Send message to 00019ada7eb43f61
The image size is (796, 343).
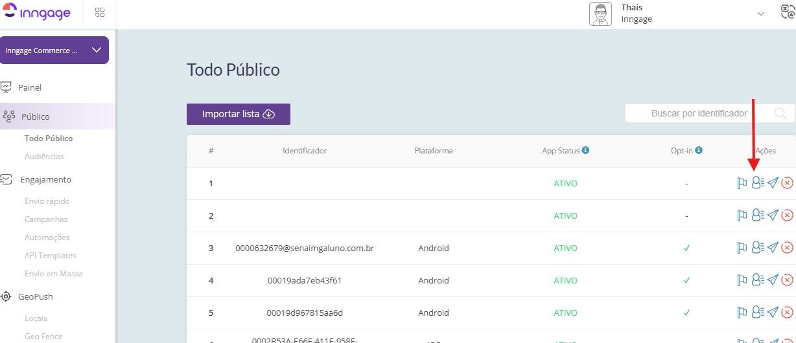[773, 280]
